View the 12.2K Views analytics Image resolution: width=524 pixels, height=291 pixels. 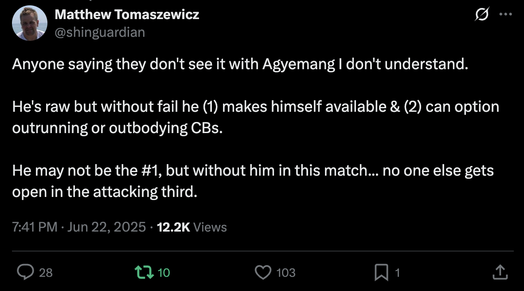click(192, 227)
